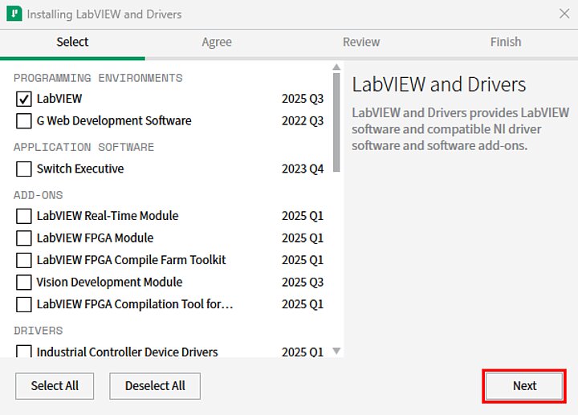Tick LabVIEW FPGA Compilation Tool checkbox
578x415 pixels.
tap(24, 304)
